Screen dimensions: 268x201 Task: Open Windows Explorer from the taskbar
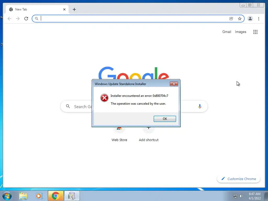click(x=23, y=196)
